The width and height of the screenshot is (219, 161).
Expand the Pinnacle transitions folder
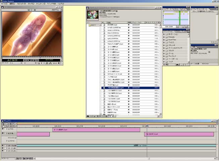click(164, 37)
